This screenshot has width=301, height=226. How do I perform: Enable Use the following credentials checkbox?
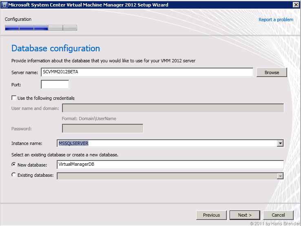[14, 98]
